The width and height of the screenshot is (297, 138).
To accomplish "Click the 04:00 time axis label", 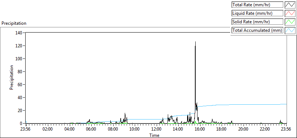I will (x=69, y=129).
